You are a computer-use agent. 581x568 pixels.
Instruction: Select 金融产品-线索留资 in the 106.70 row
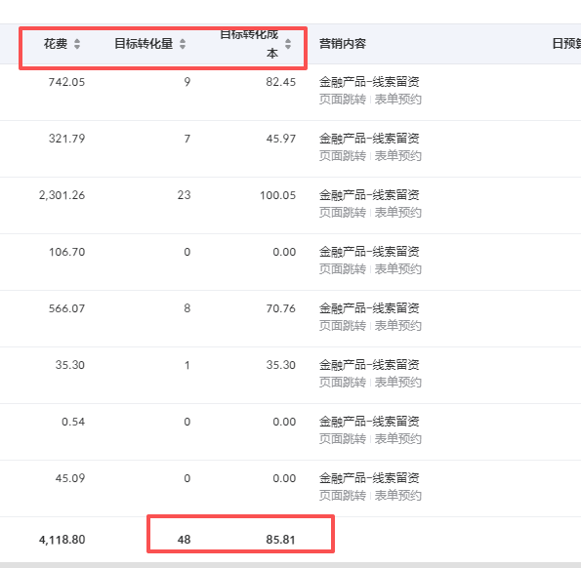tap(369, 252)
